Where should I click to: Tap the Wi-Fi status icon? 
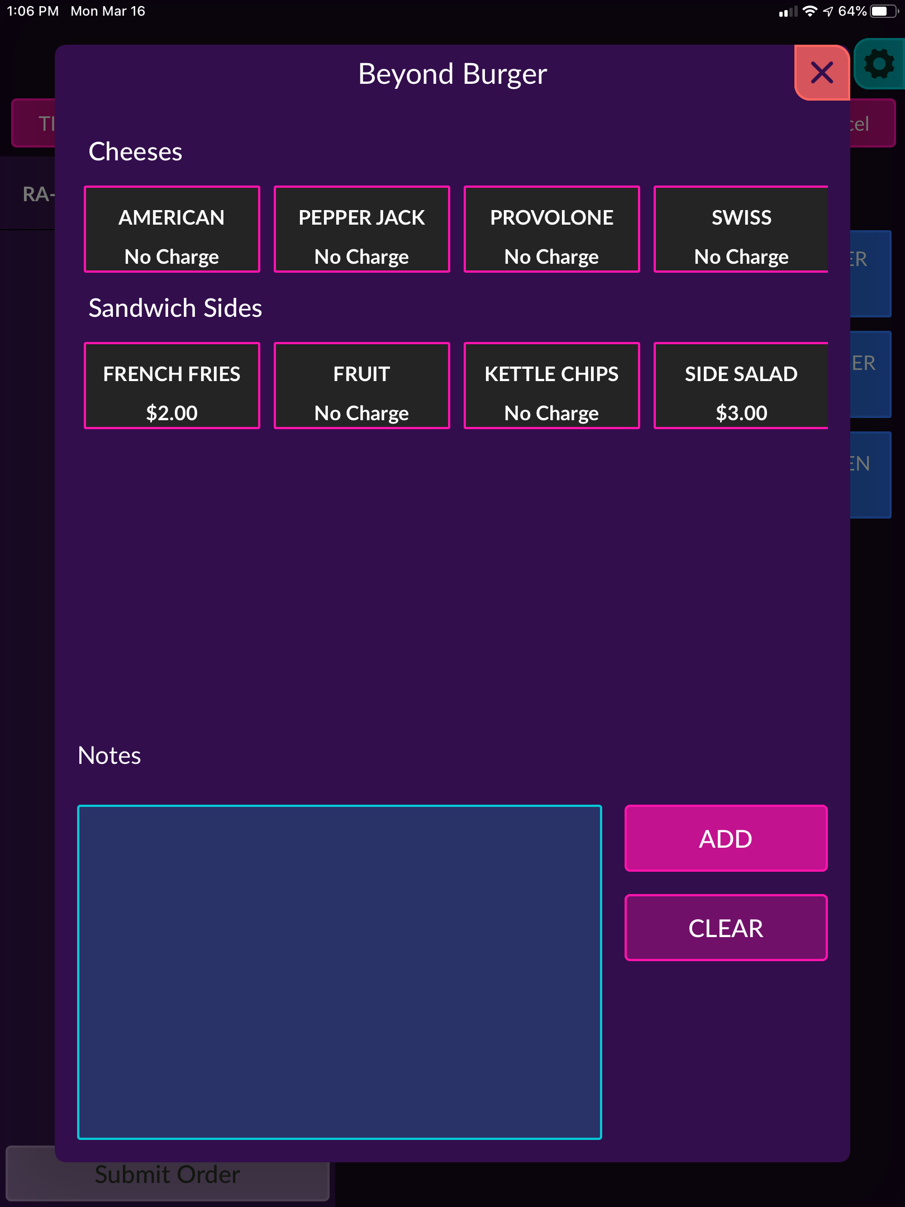tap(809, 11)
